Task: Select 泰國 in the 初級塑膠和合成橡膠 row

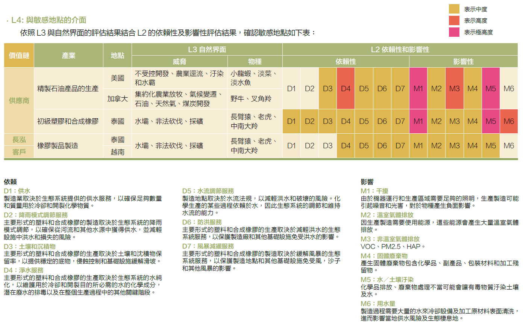Action: pos(117,121)
